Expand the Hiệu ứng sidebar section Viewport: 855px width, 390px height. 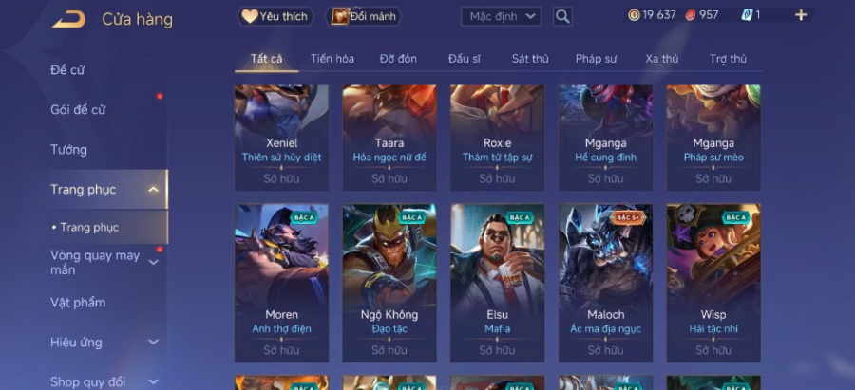[154, 342]
